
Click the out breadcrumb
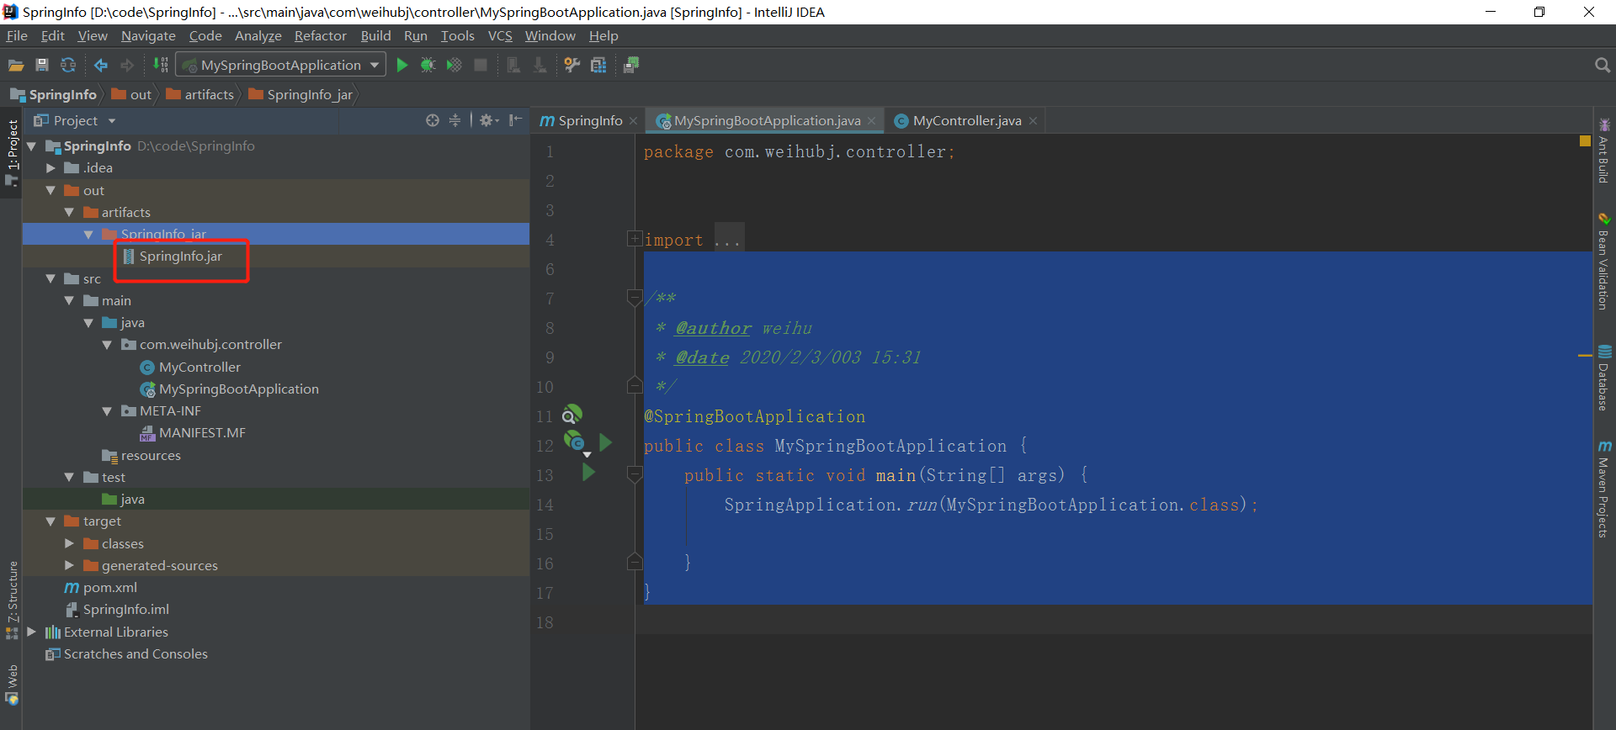click(x=131, y=94)
